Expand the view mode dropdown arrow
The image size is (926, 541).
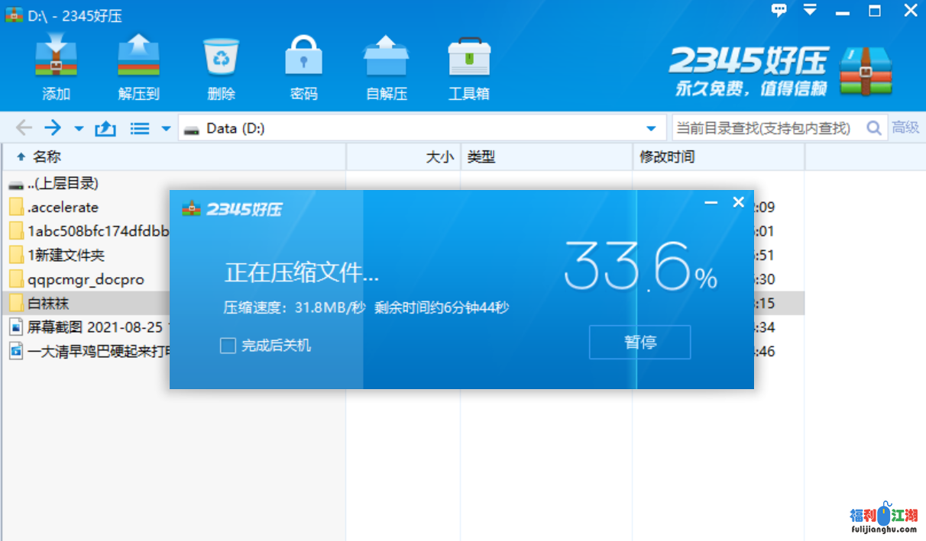pyautogui.click(x=166, y=128)
